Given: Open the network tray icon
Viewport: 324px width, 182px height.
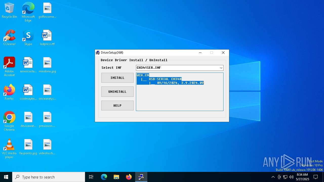Looking at the screenshot, I should click(285, 177).
